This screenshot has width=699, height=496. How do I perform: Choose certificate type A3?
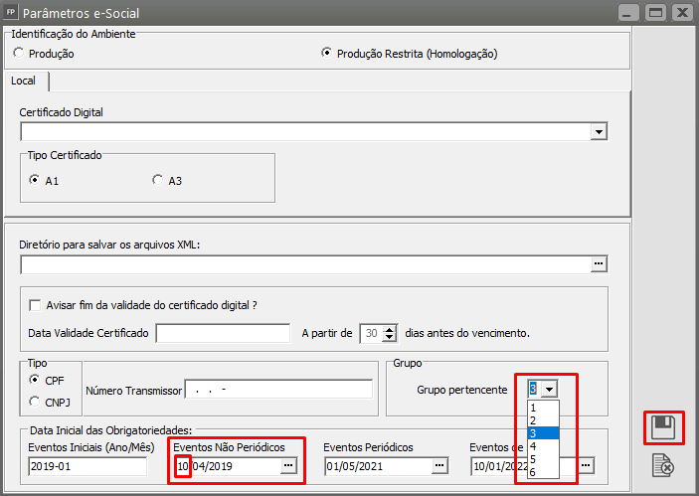click(157, 180)
